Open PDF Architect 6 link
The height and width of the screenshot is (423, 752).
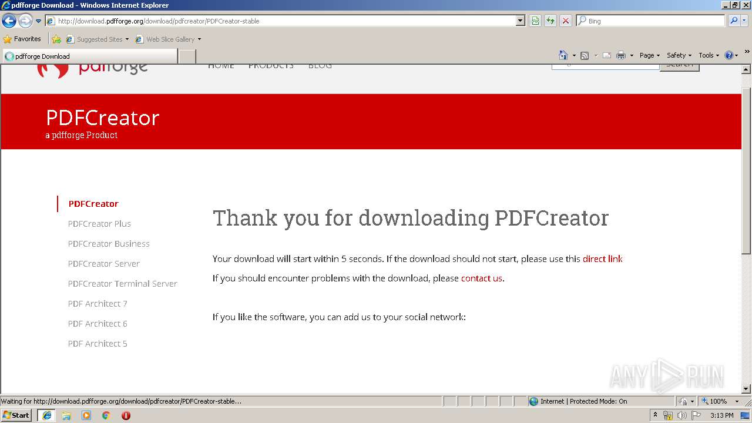click(98, 324)
